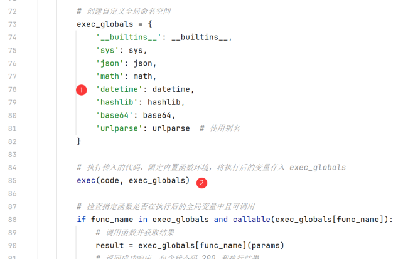Click the red marker numbered 1
The image size is (408, 259).
(82, 90)
